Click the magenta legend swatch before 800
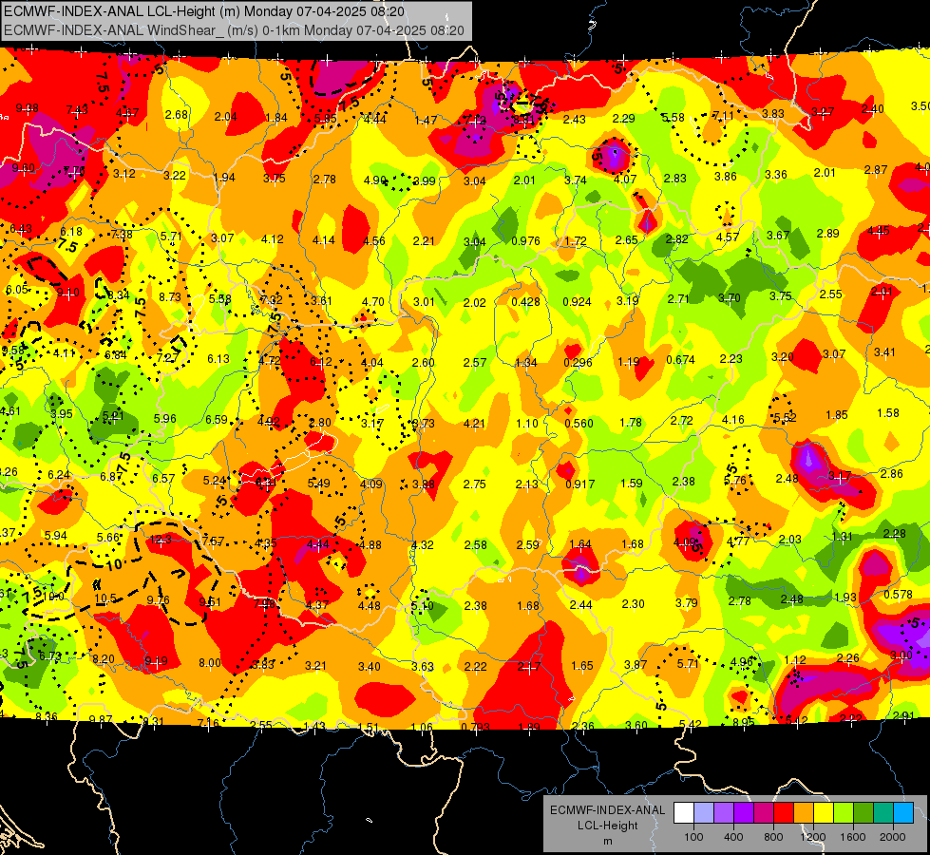 (x=764, y=813)
